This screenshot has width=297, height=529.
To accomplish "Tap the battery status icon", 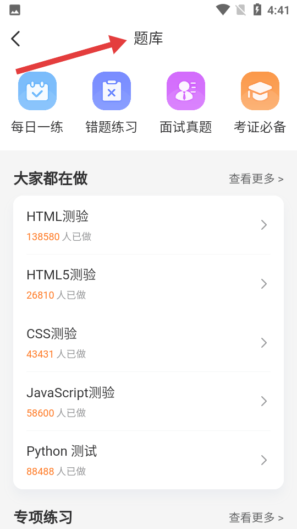I will (x=257, y=10).
